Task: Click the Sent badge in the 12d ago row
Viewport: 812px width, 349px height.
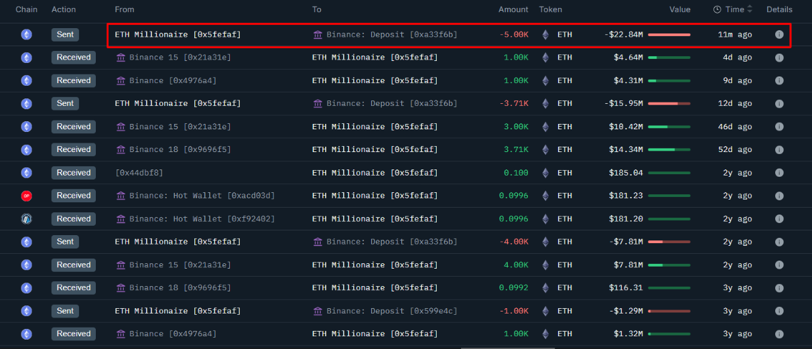Action: click(x=65, y=104)
